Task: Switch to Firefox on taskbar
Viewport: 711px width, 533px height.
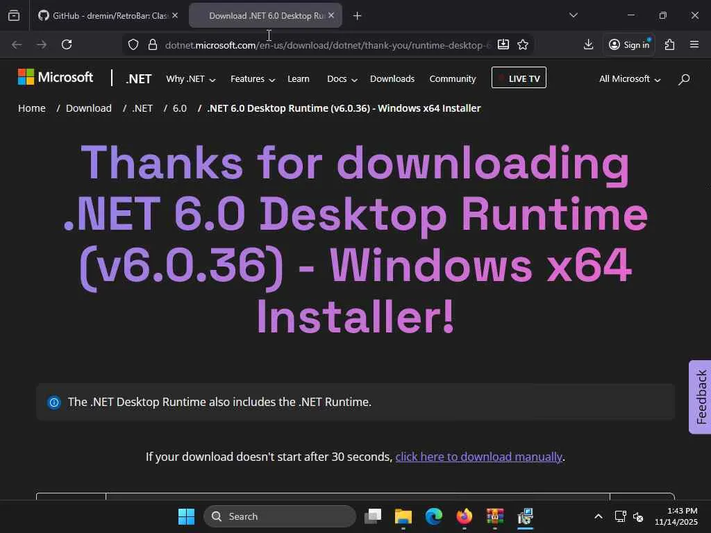Action: point(465,516)
